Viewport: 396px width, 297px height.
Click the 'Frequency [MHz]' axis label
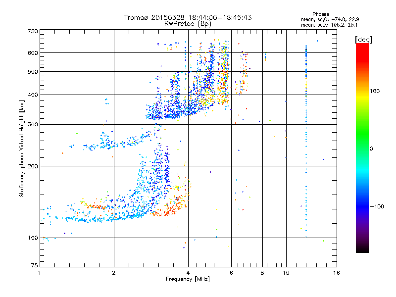coord(188,279)
